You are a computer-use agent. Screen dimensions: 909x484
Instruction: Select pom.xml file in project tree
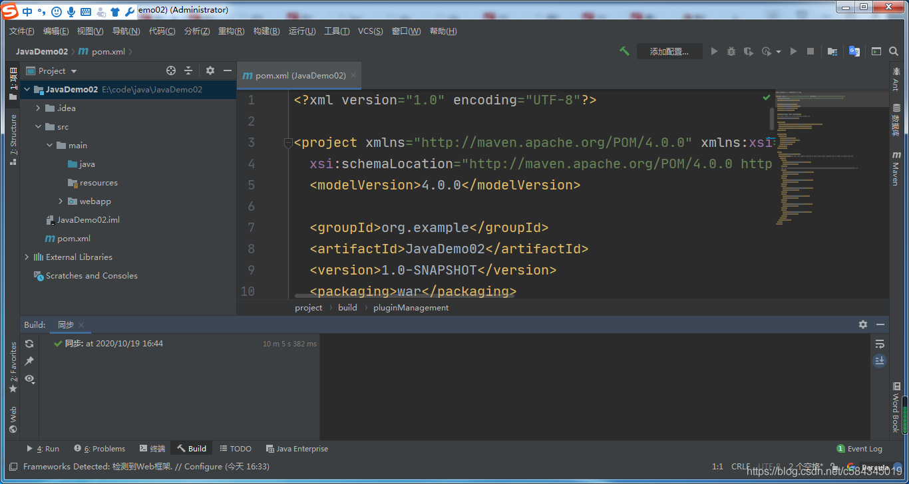click(73, 239)
